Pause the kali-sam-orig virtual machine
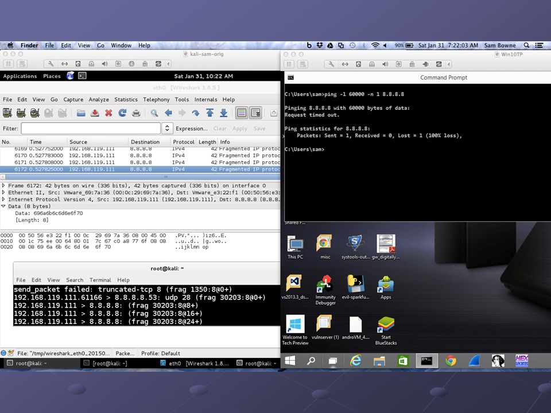Viewport: 551px width, 413px height. coord(9,64)
